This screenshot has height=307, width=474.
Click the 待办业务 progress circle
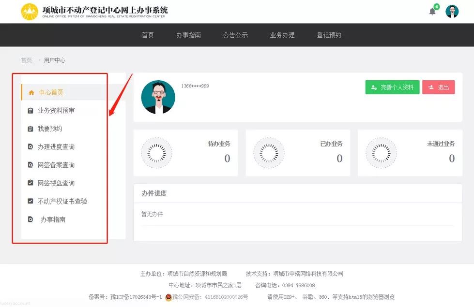156,152
